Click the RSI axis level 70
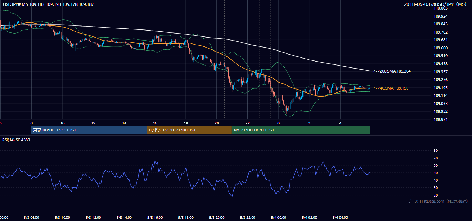This screenshot has height=221, width=472. pyautogui.click(x=435, y=158)
